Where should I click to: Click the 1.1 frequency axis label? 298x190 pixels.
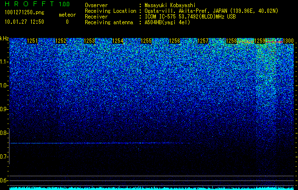[x=4, y=62]
